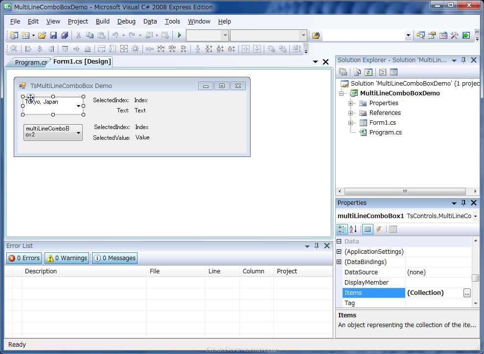Switch to the Program.cs tab

[30, 62]
